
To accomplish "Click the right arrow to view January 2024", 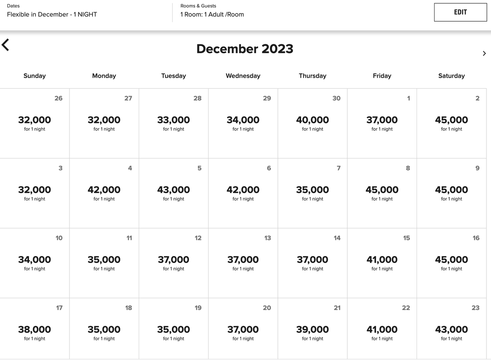I will [484, 53].
